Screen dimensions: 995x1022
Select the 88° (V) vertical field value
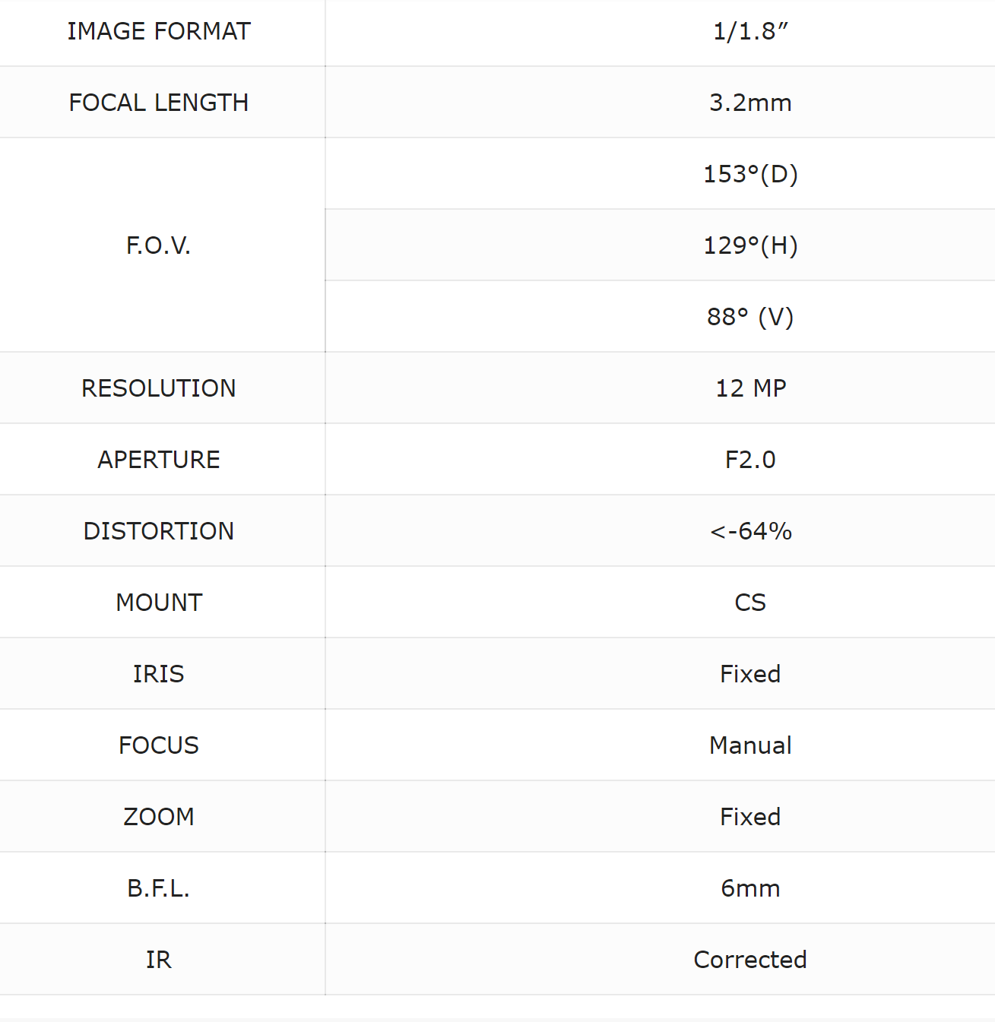(x=750, y=317)
